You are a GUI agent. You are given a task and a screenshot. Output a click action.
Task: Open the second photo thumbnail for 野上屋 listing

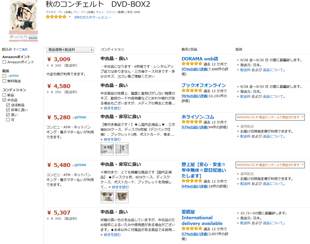[122, 197]
